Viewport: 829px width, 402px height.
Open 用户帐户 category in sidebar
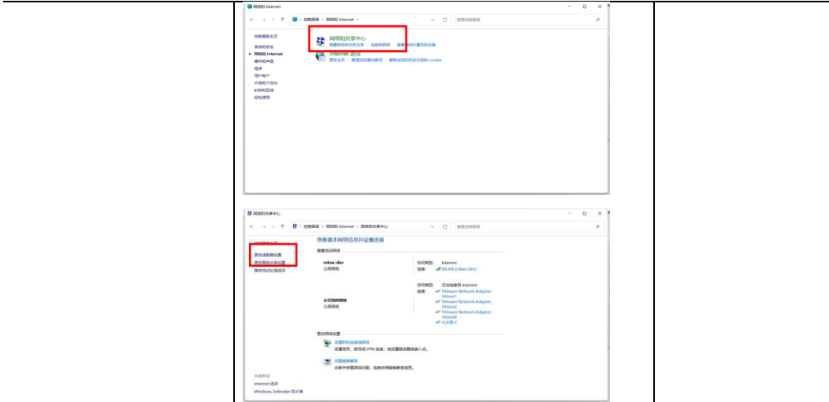(262, 76)
